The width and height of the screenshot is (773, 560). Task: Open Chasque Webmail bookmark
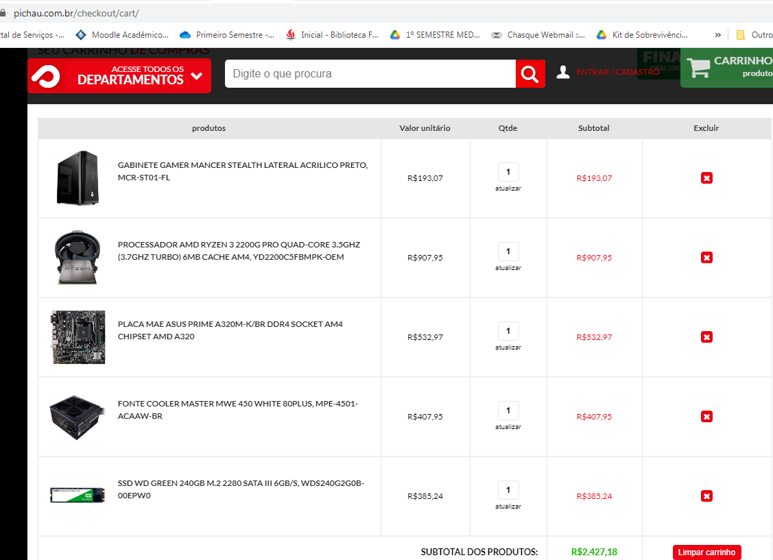[x=538, y=35]
